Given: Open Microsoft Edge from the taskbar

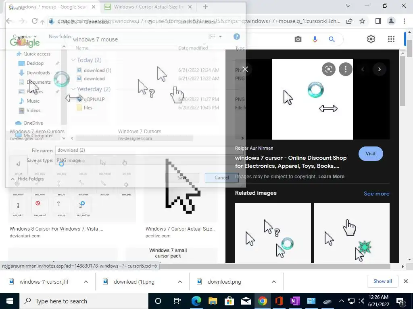Looking at the screenshot, I should point(196,301).
